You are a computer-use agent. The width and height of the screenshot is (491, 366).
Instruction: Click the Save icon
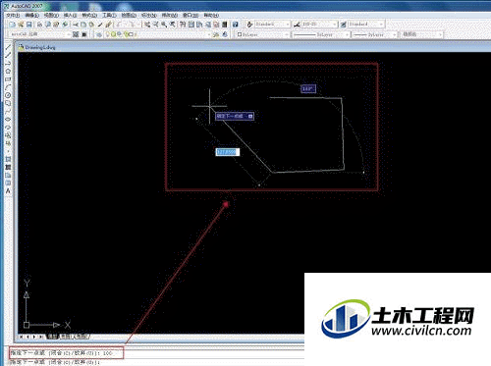coord(29,25)
